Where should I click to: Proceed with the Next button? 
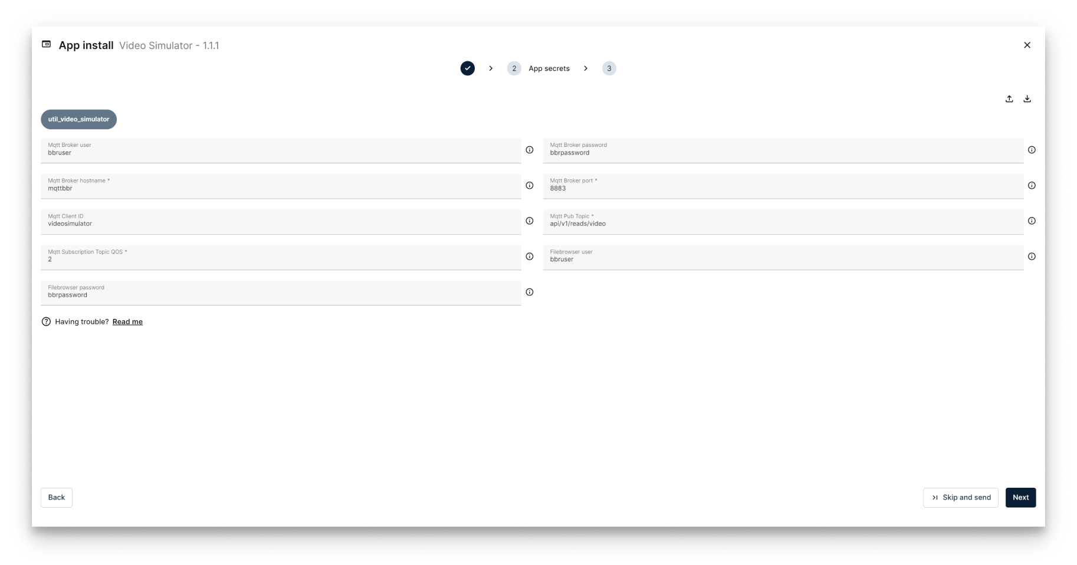point(1020,498)
